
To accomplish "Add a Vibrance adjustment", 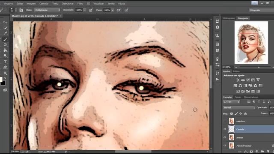I will [258, 80].
